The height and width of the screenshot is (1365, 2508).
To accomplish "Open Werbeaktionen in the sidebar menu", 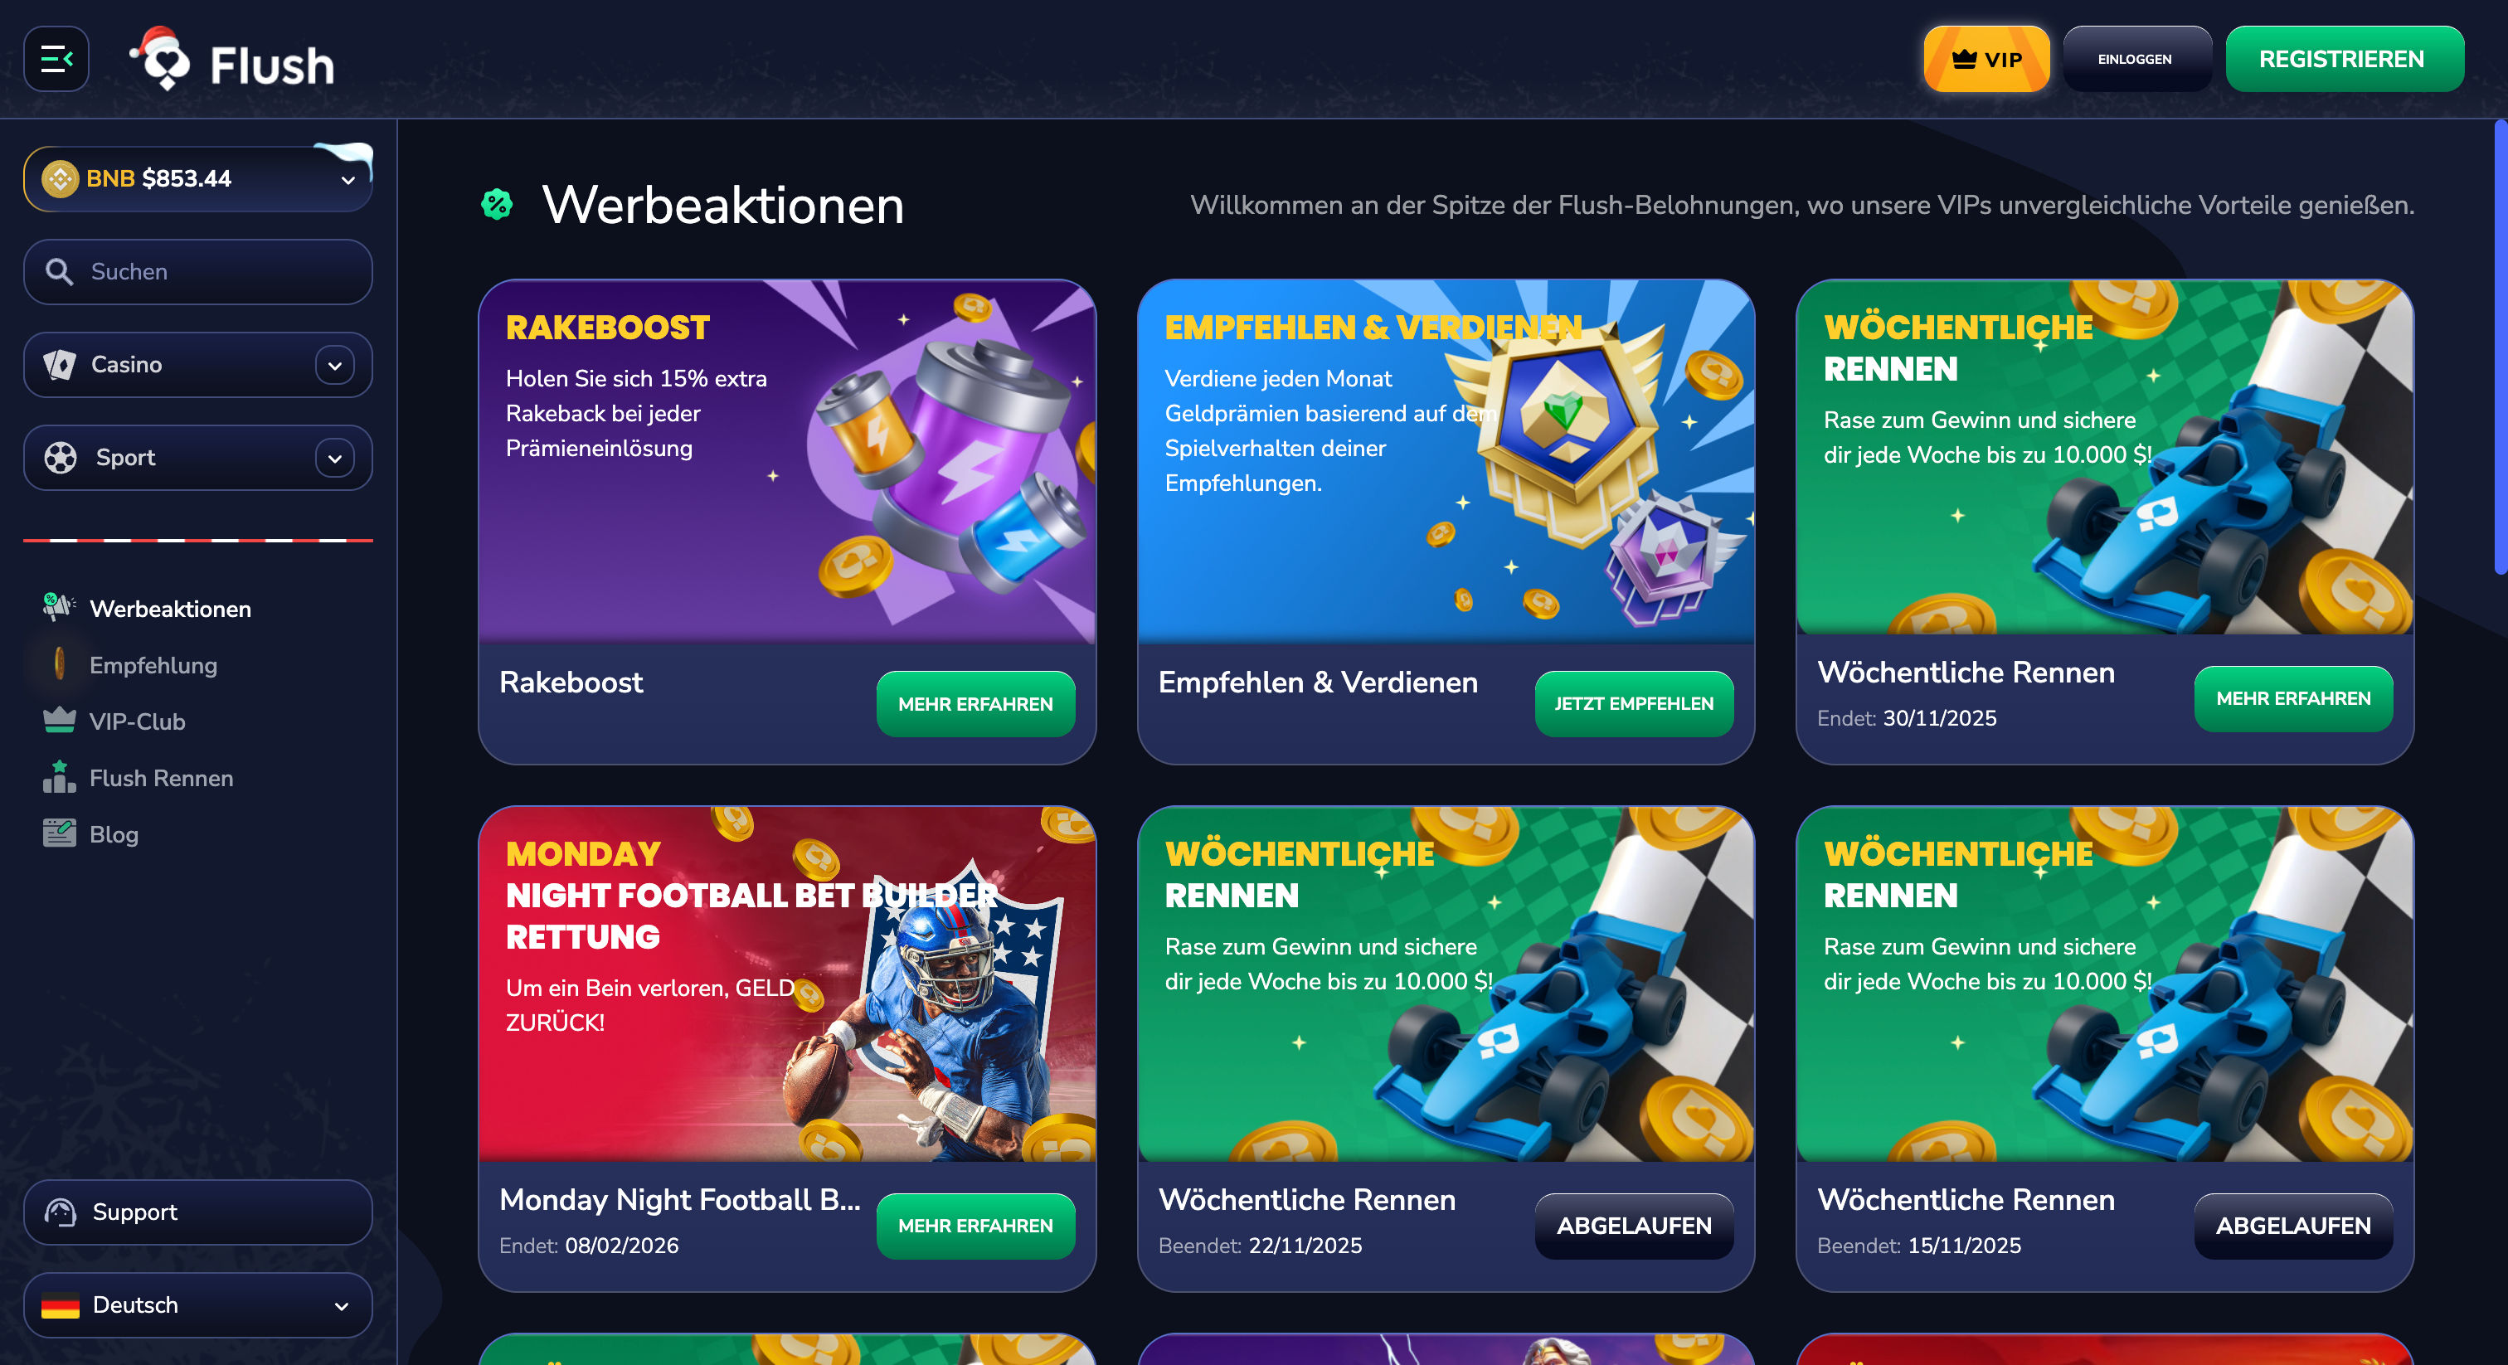I will [x=170, y=609].
